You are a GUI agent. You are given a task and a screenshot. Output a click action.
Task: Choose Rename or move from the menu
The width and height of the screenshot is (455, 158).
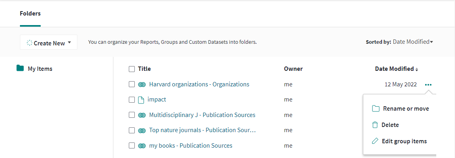coord(400,109)
